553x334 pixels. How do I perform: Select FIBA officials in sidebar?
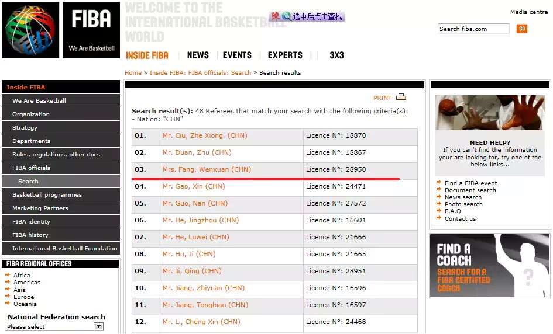point(31,168)
